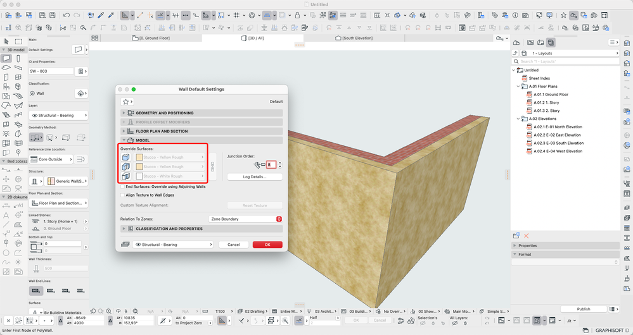Click the Undo arrow in the toolbar
633x335 pixels.
[x=66, y=15]
